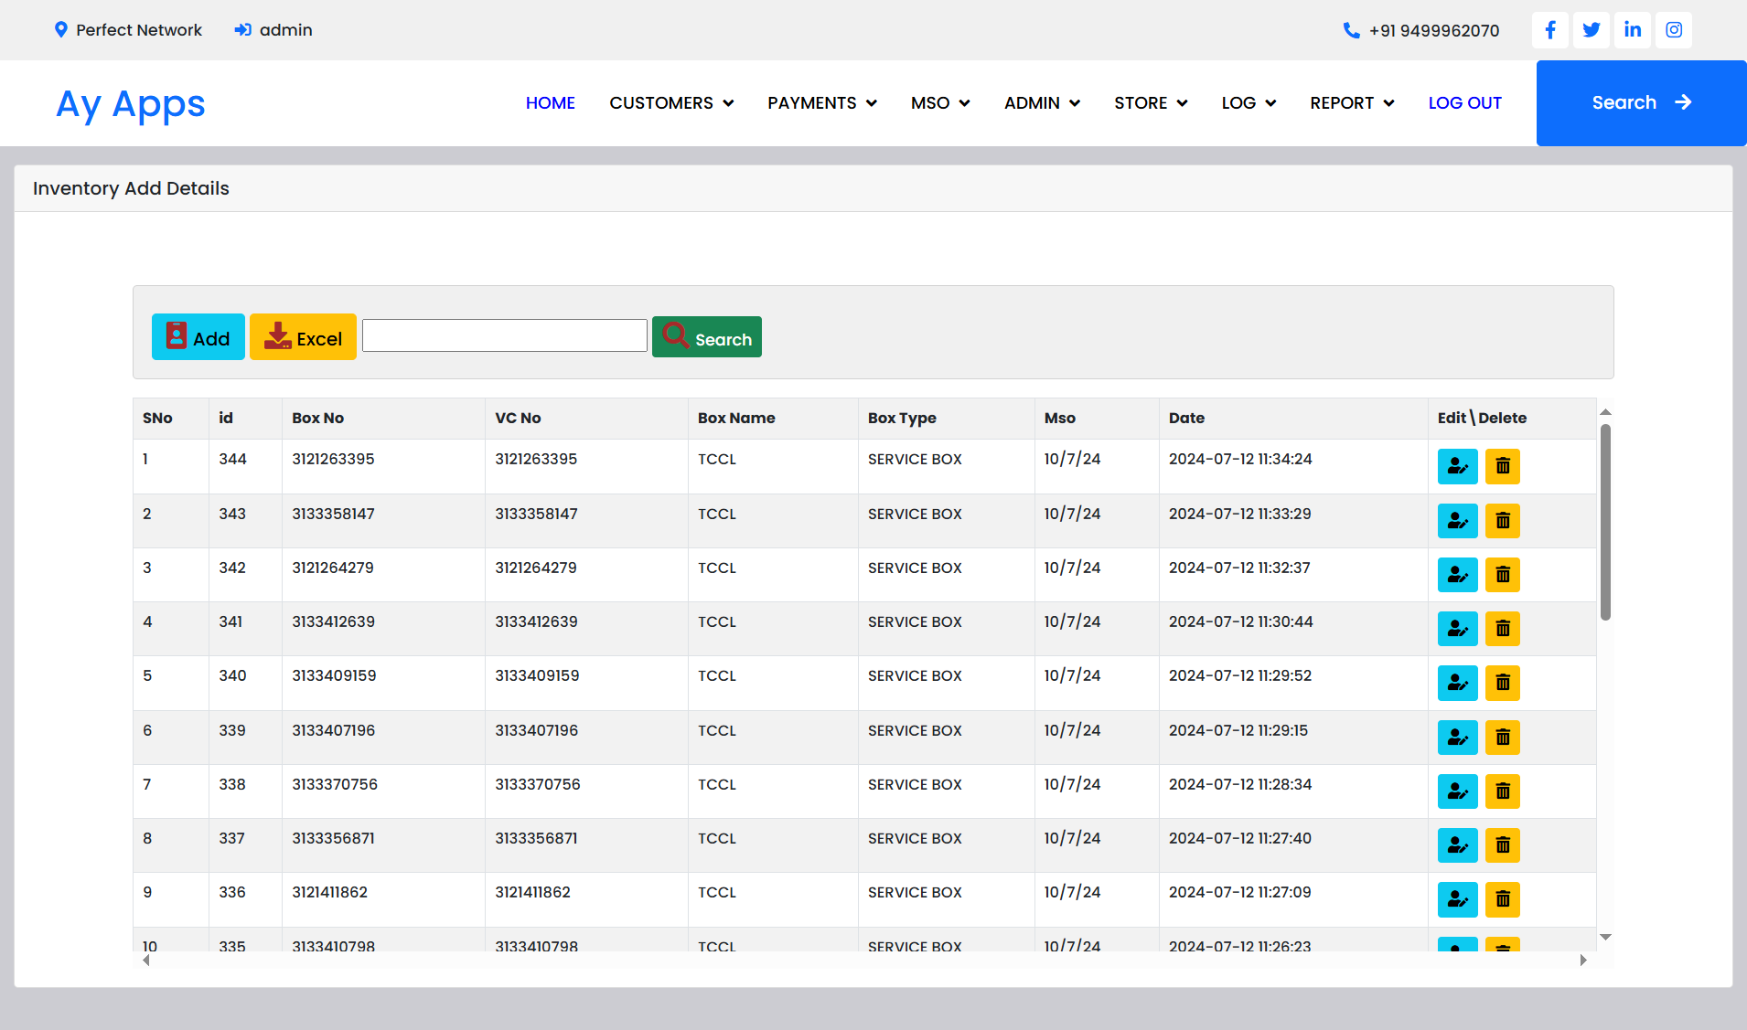Image resolution: width=1747 pixels, height=1030 pixels.
Task: Open the REPORT dropdown menu
Action: (x=1351, y=103)
